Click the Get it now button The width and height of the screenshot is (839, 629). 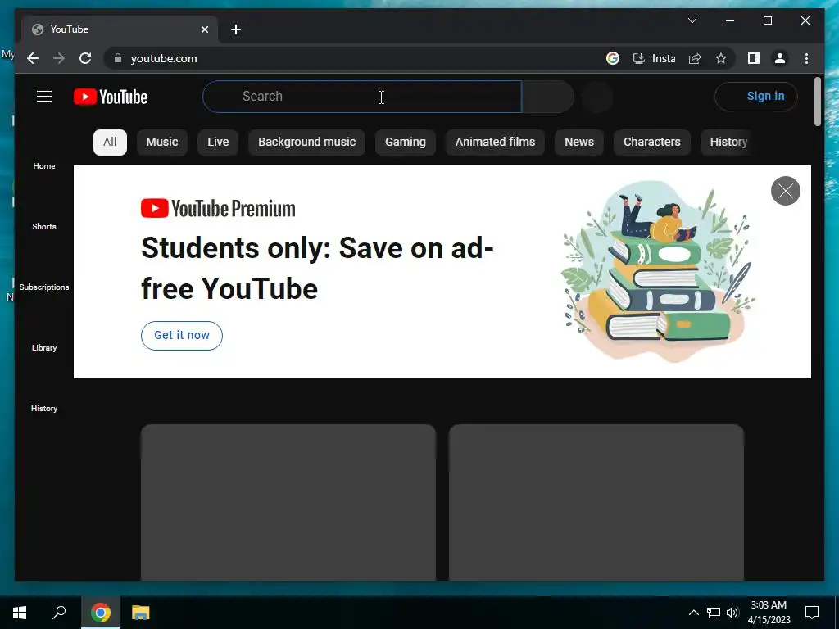(x=181, y=336)
